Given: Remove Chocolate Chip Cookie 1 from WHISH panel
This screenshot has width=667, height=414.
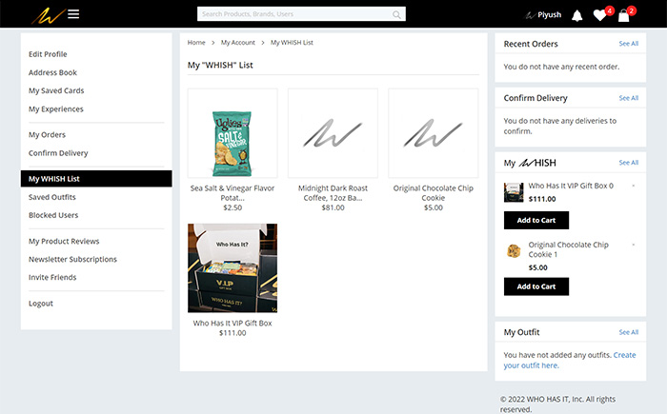Looking at the screenshot, I should [x=634, y=245].
